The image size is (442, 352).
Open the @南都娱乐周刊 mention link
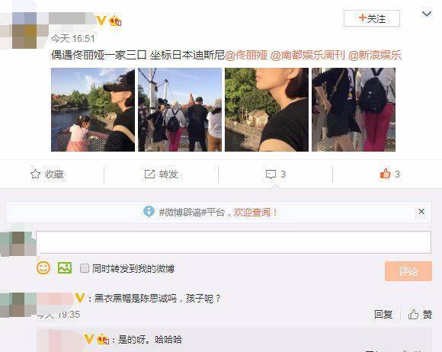(x=308, y=55)
